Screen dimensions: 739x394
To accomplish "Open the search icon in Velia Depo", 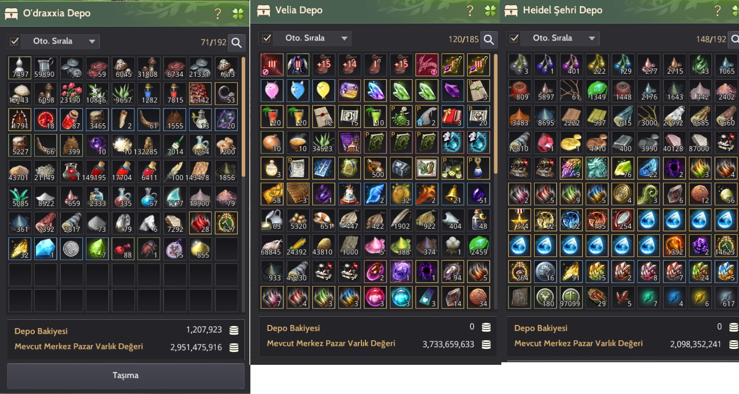I will tap(489, 39).
